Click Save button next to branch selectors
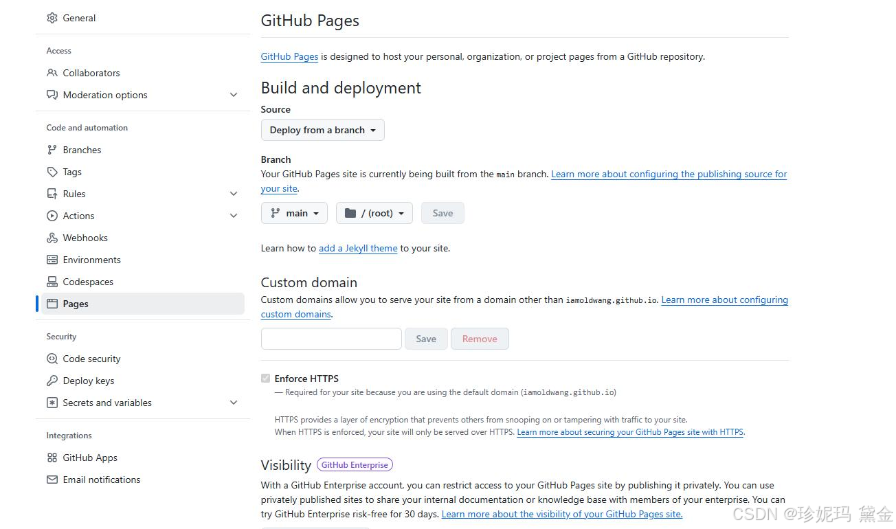The height and width of the screenshot is (529, 896). [443, 213]
